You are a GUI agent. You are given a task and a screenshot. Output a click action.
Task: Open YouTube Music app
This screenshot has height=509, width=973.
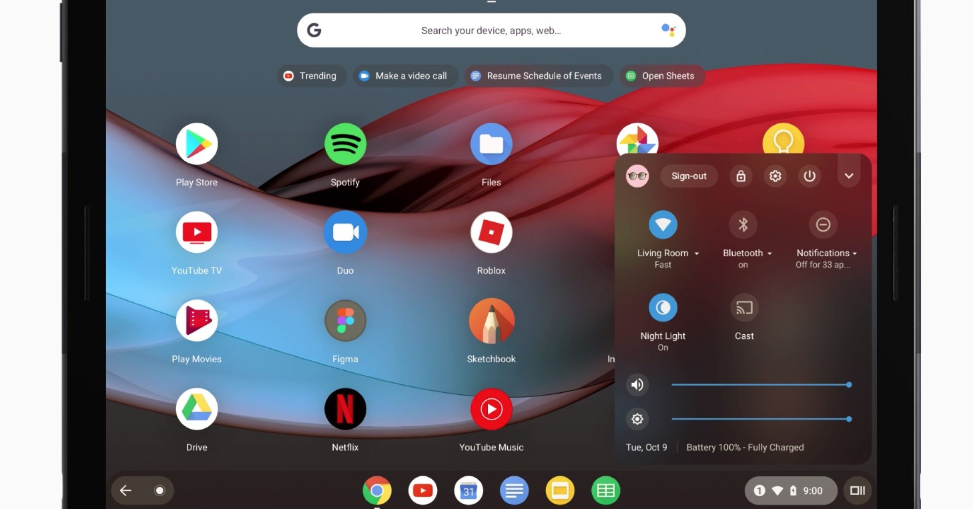tap(491, 409)
